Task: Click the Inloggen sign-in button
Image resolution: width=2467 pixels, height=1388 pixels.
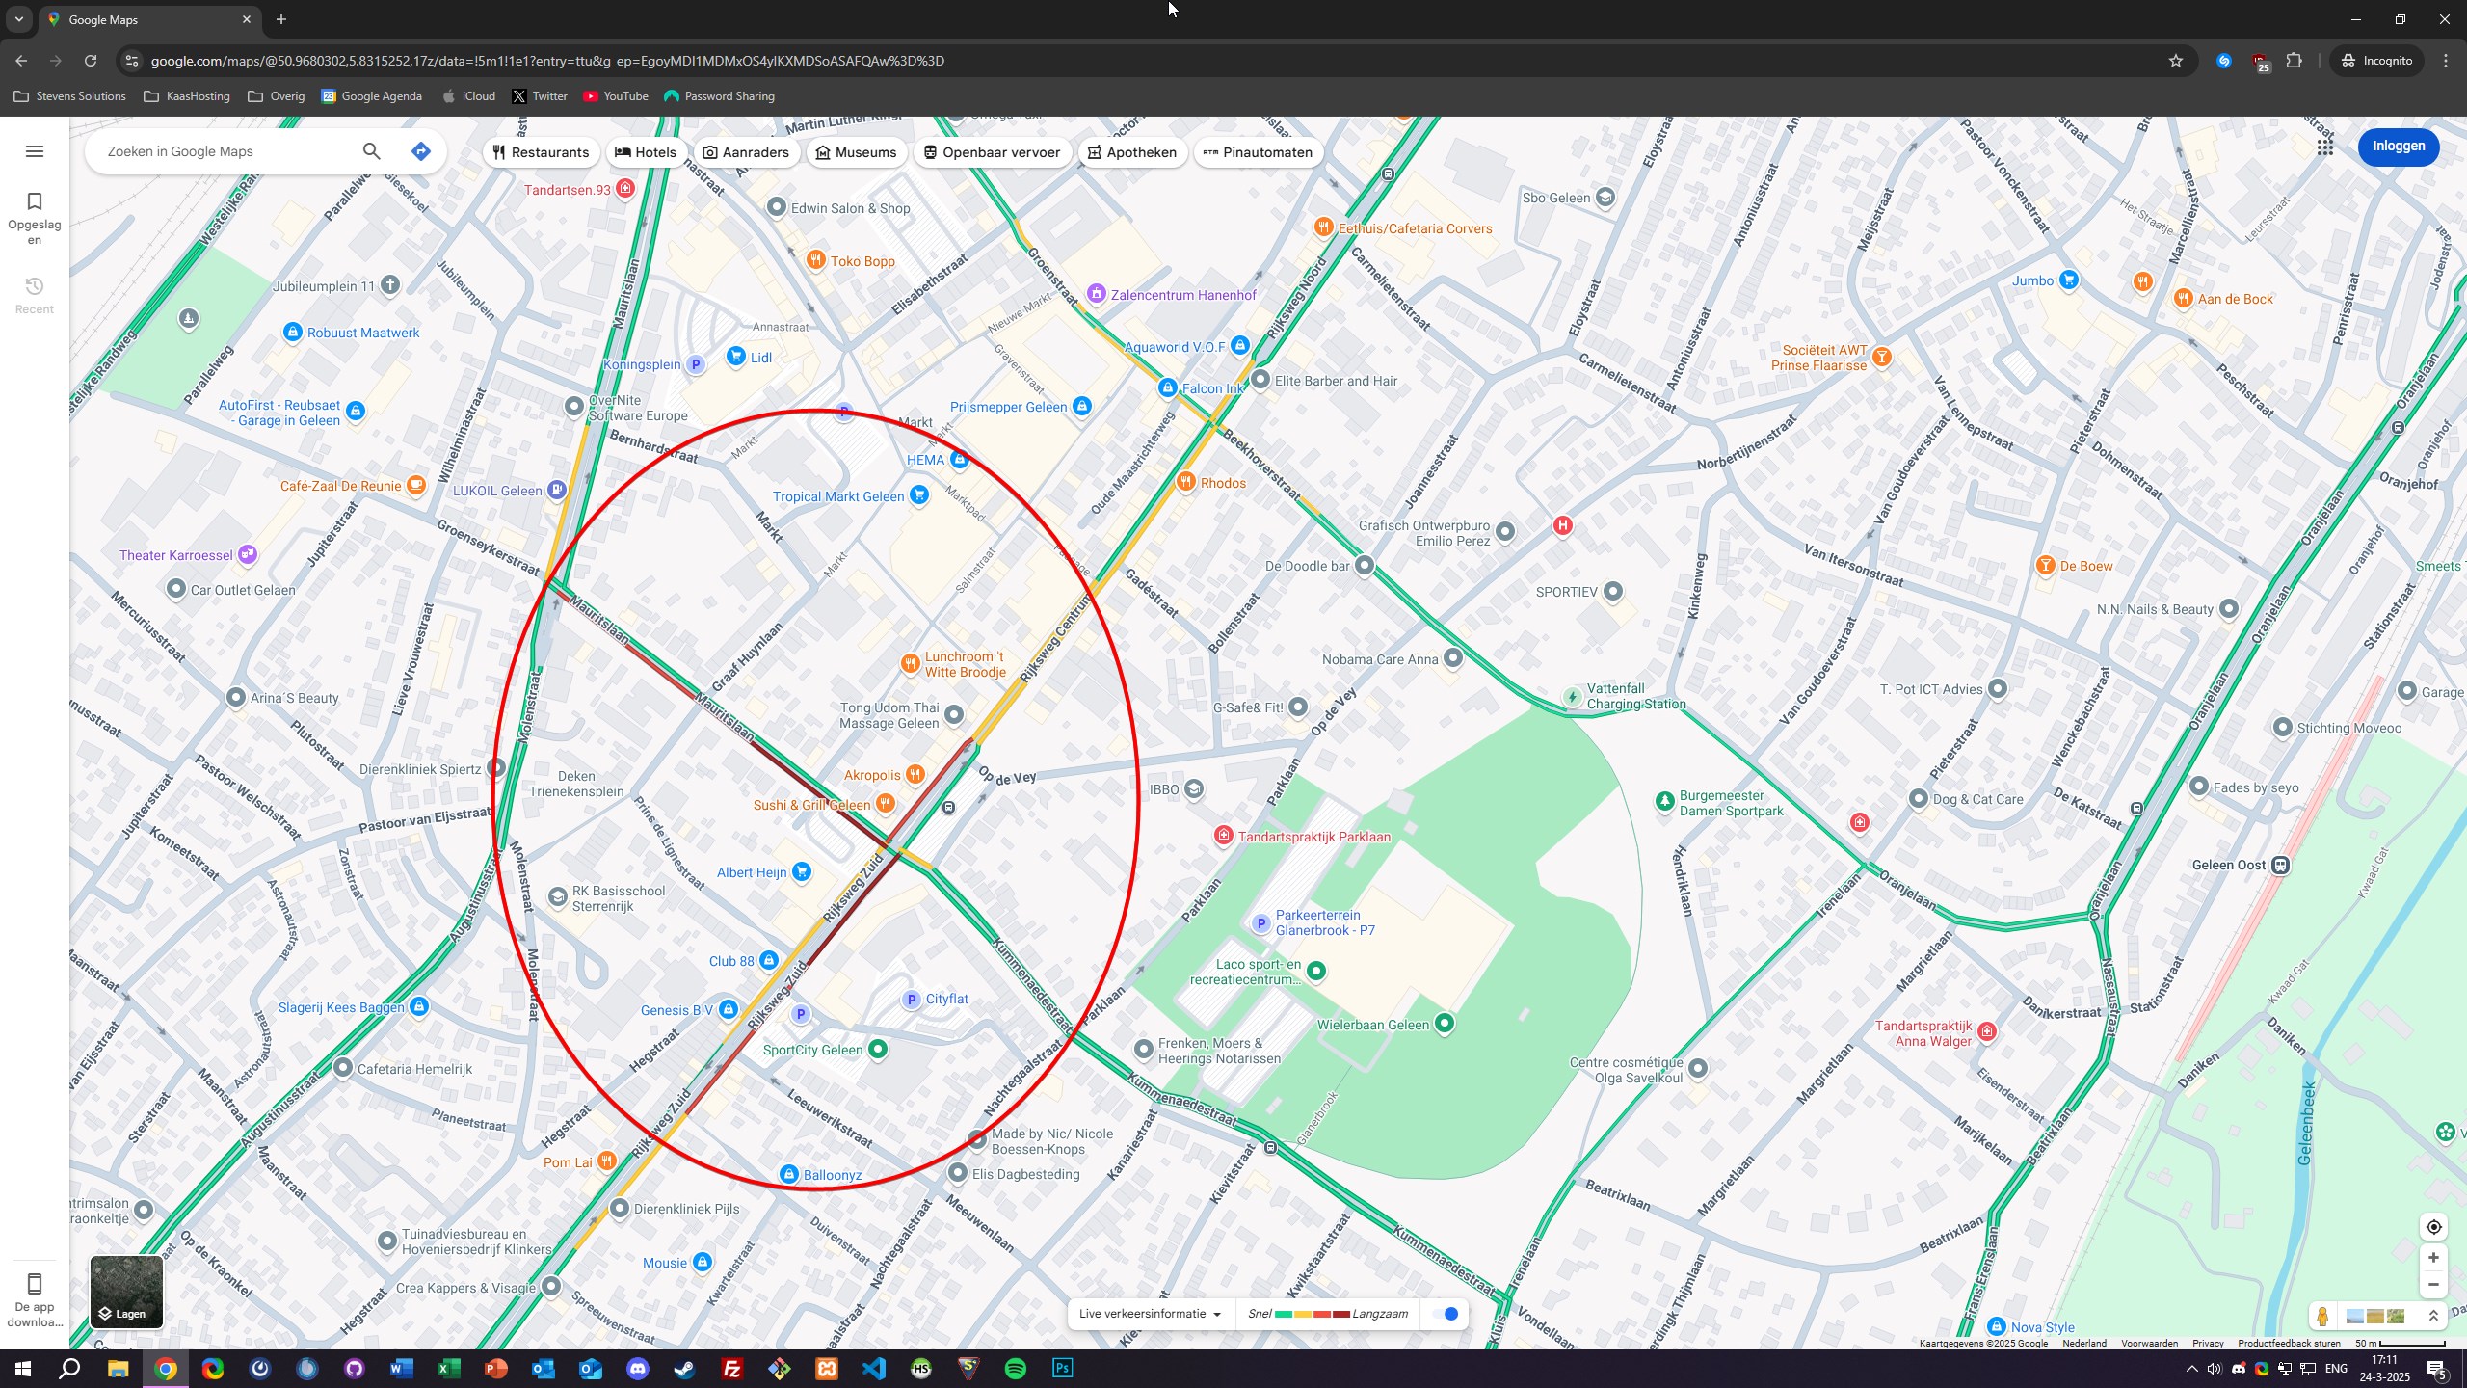Action: pos(2398,147)
